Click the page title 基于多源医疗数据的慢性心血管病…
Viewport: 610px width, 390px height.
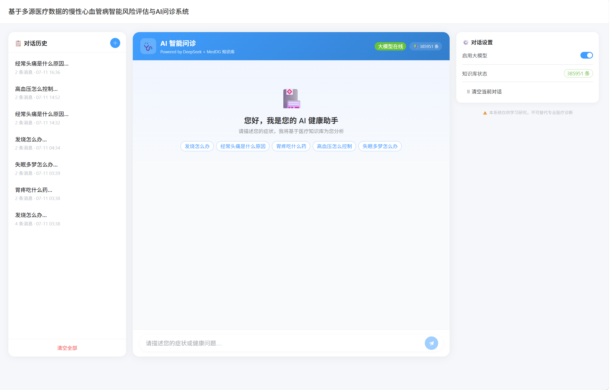(98, 11)
